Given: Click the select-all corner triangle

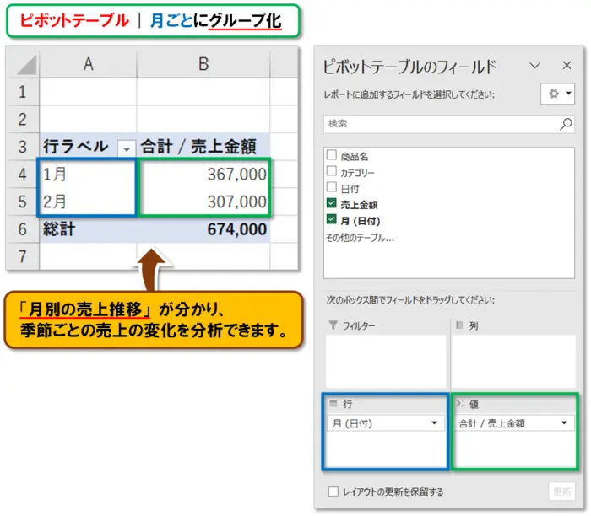Looking at the screenshot, I should [x=27, y=65].
